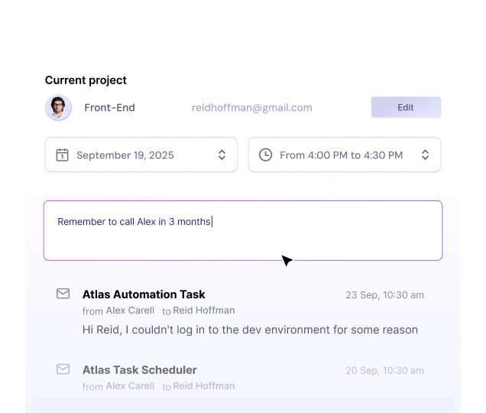
Task: Click the message preview about dev environment
Action: pyautogui.click(x=250, y=330)
